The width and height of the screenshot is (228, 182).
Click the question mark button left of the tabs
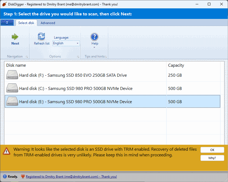(7, 23)
